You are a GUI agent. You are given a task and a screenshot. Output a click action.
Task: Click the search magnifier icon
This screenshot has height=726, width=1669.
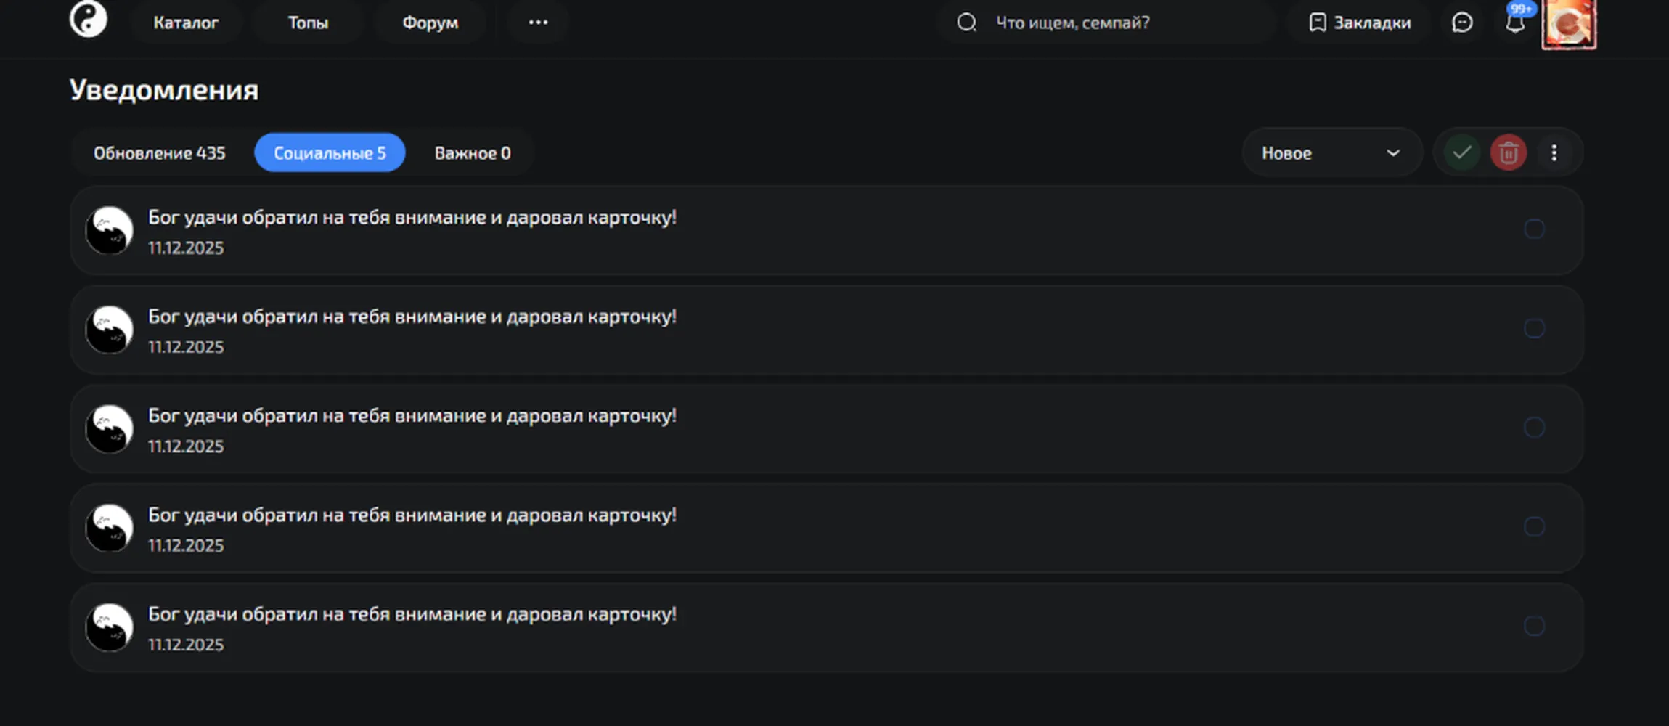(966, 23)
